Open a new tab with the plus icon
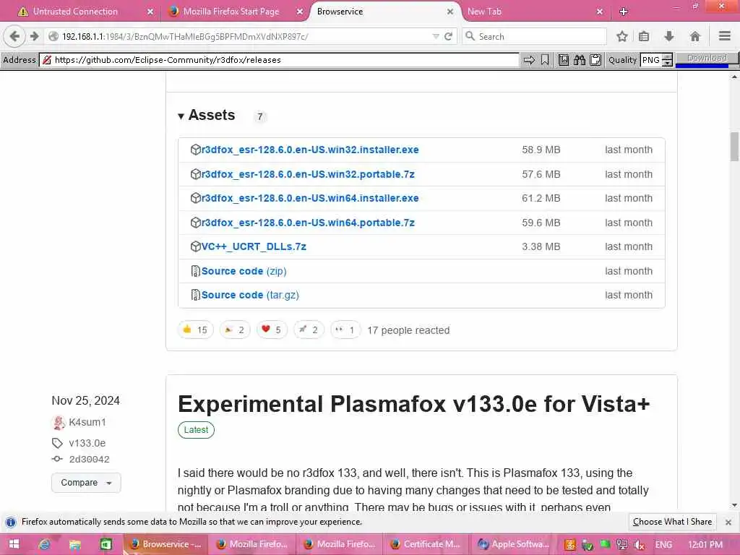Image resolution: width=740 pixels, height=555 pixels. (624, 12)
